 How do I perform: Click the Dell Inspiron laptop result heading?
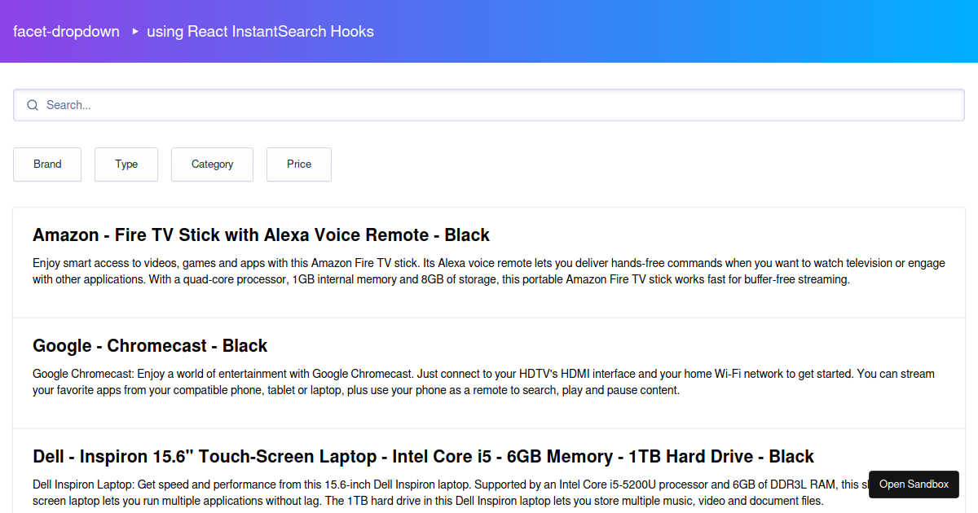click(422, 456)
